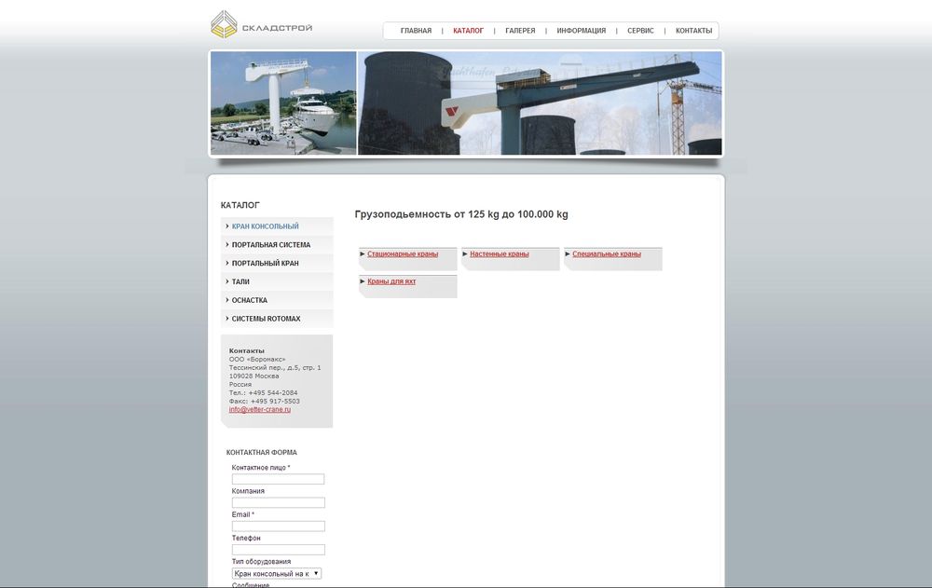This screenshot has width=932, height=588.
Task: Open the Краны для яхт link
Action: tap(391, 281)
